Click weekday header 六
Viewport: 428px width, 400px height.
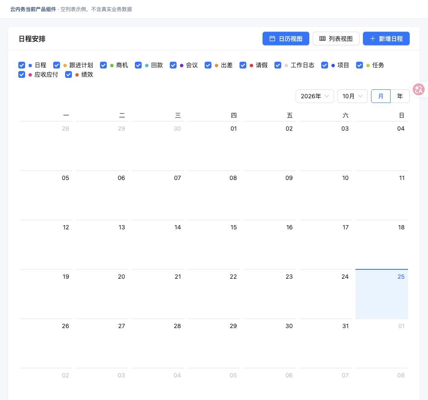click(x=345, y=115)
